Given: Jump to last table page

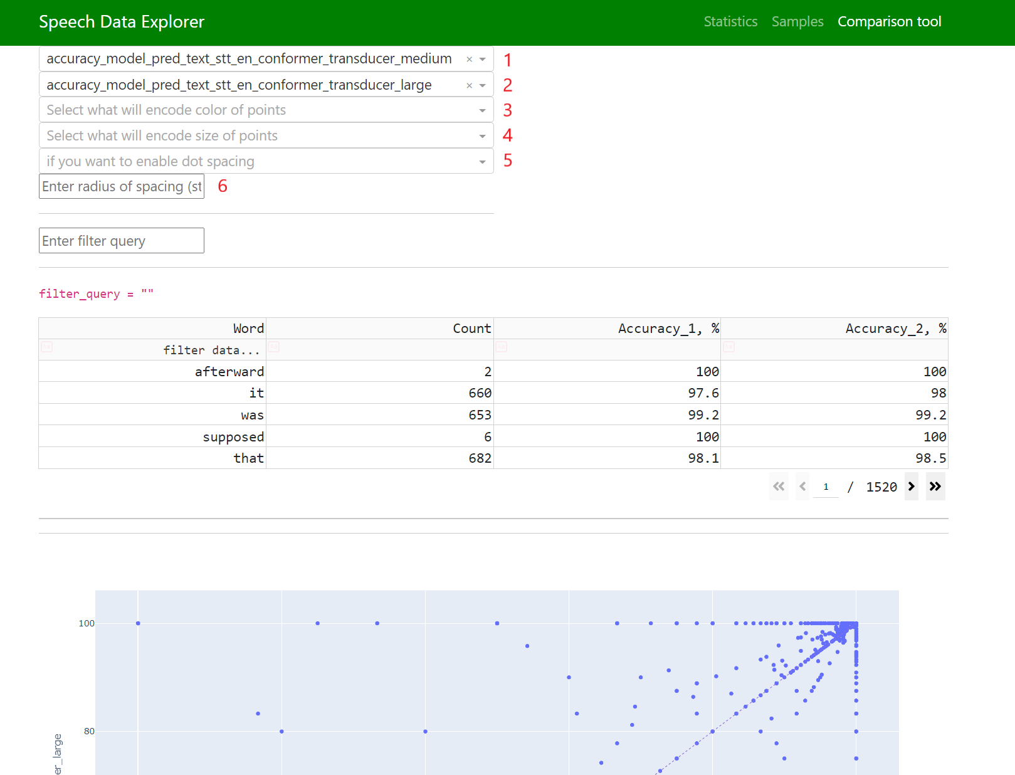Looking at the screenshot, I should 935,487.
